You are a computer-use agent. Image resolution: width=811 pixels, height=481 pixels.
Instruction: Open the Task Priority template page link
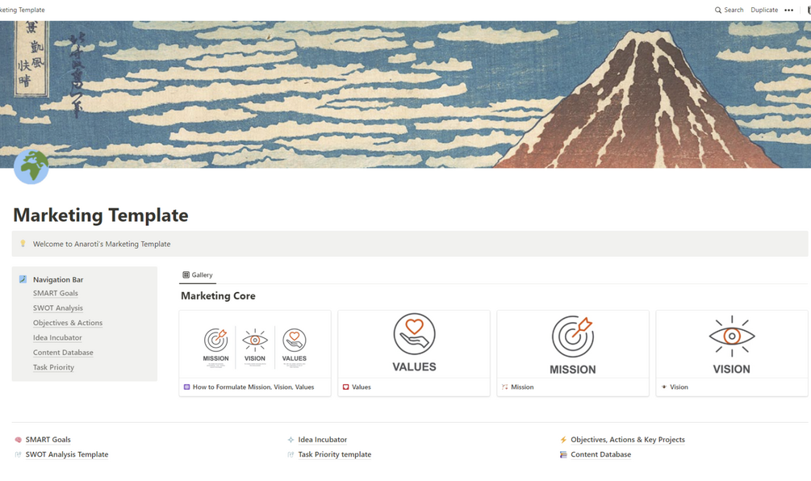(x=335, y=454)
